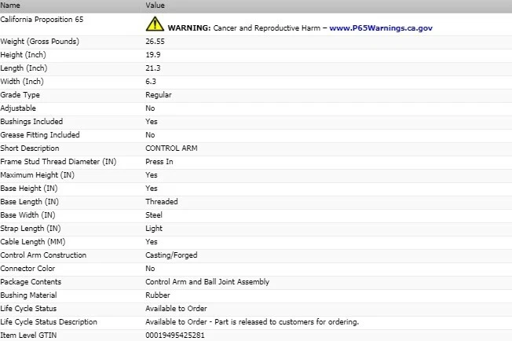Select the GTIN number 00019495425281
512x341 pixels.
pyautogui.click(x=175, y=335)
